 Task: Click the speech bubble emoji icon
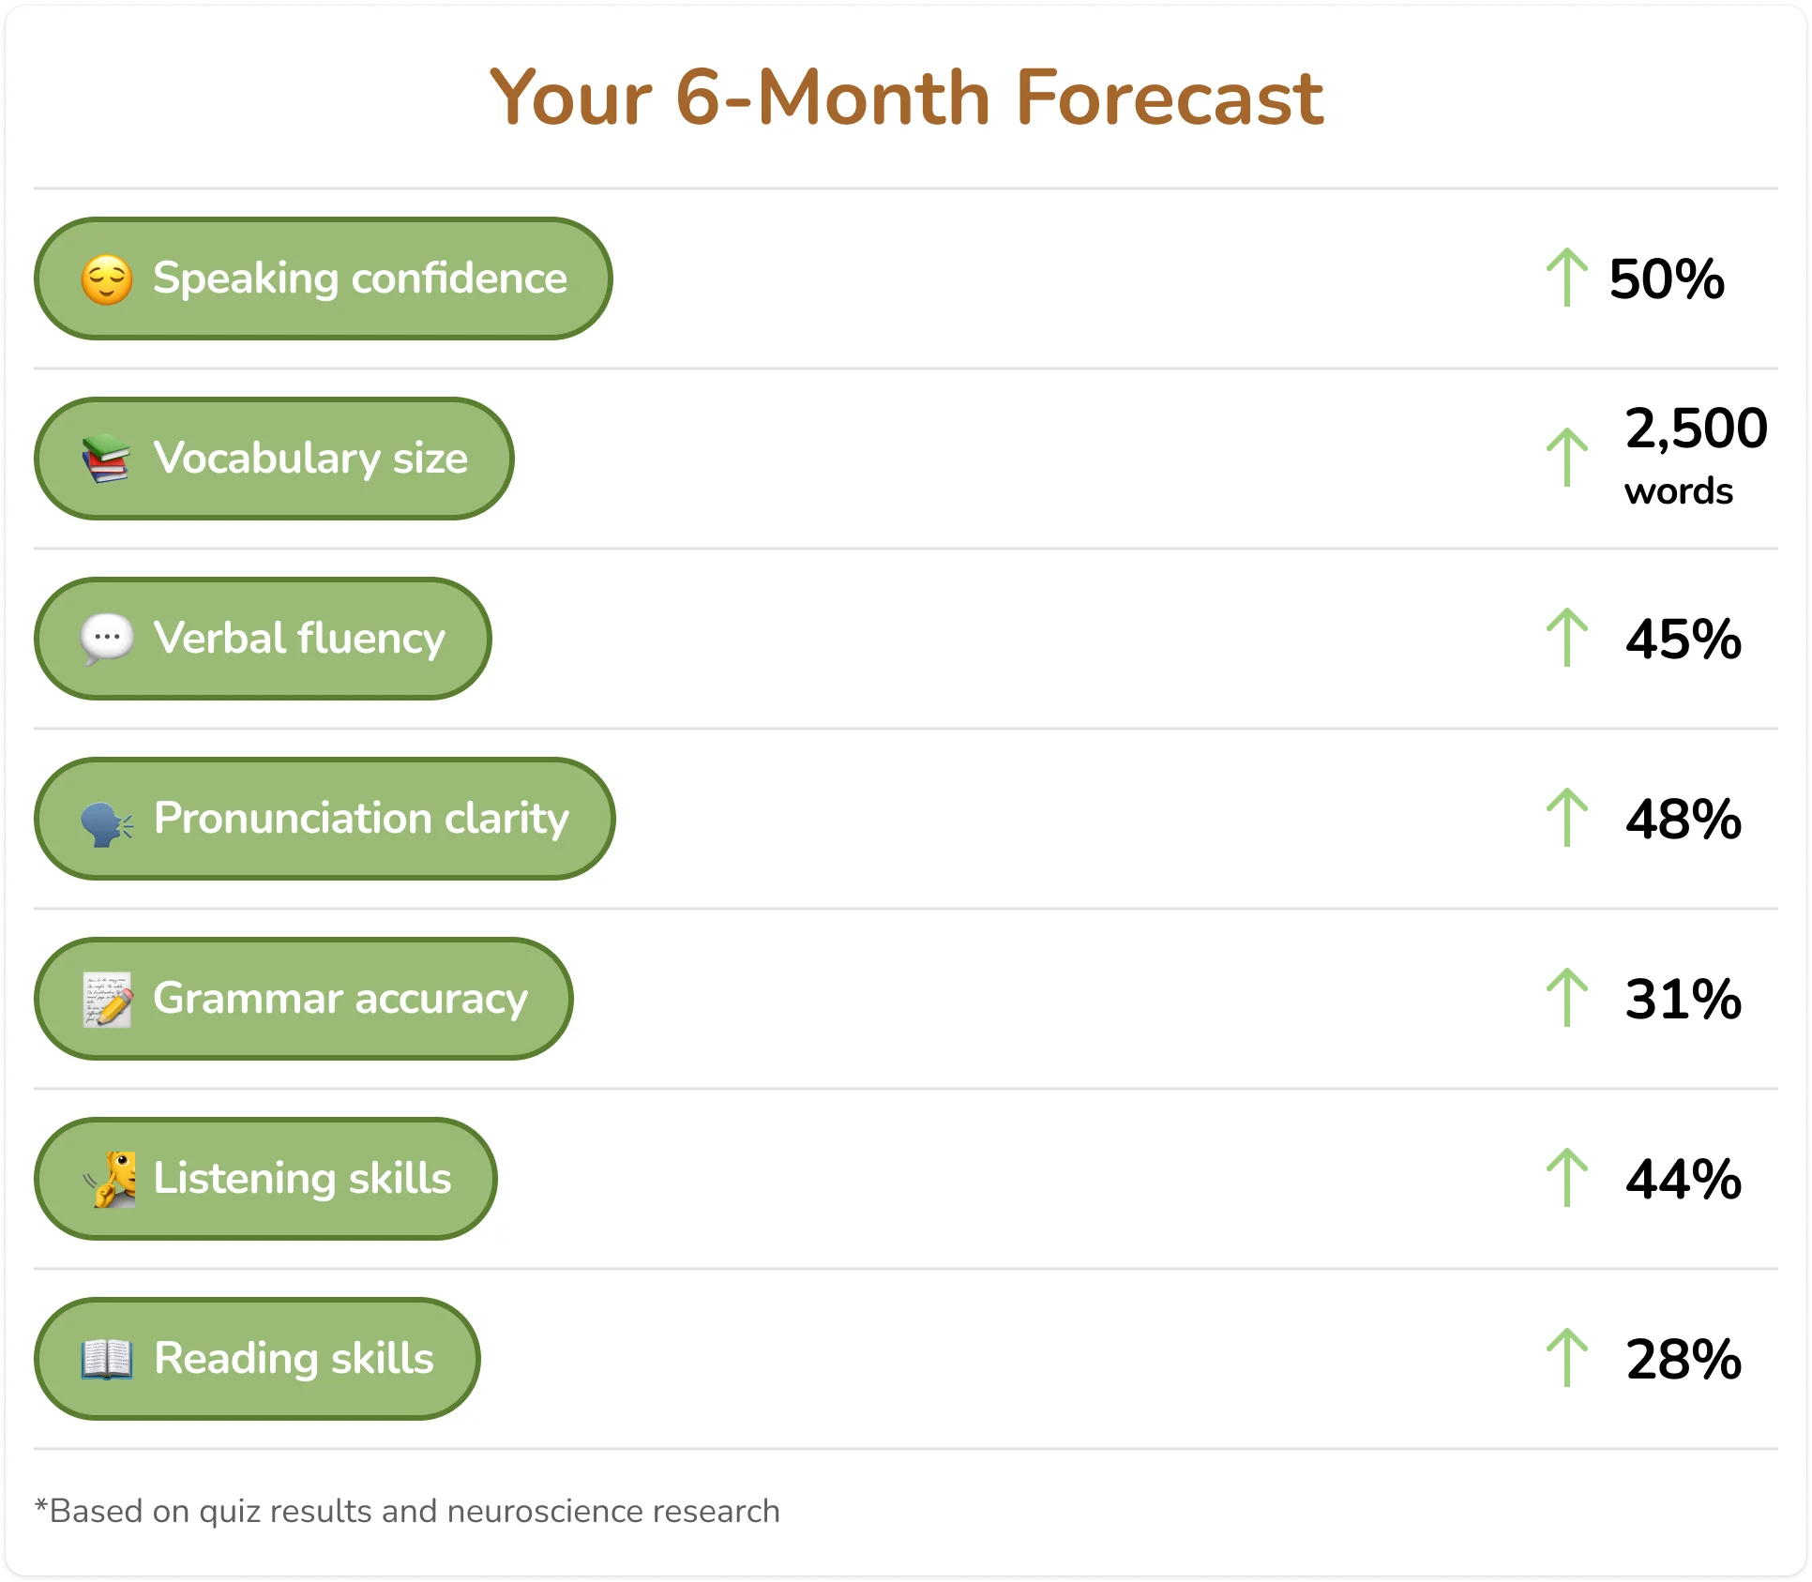[107, 640]
